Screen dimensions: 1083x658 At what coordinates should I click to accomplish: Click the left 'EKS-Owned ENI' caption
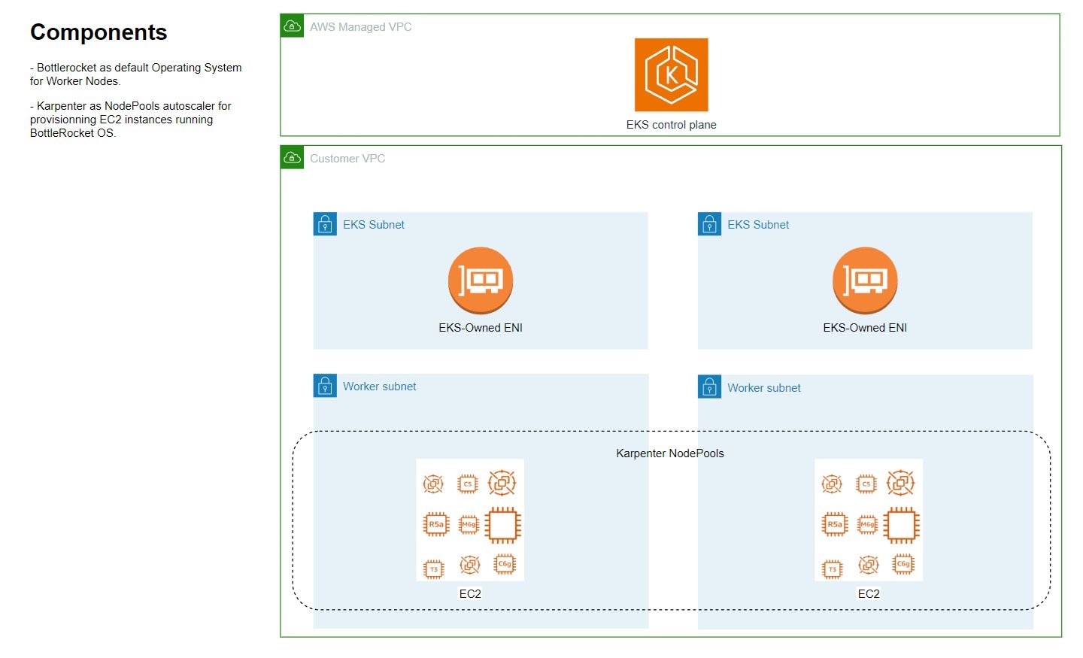click(x=481, y=328)
